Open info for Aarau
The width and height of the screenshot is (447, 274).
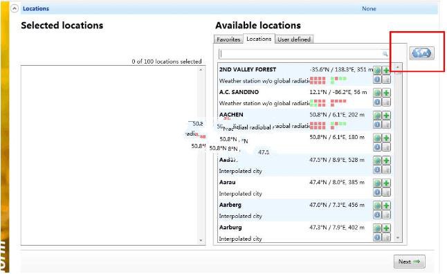[x=377, y=192]
